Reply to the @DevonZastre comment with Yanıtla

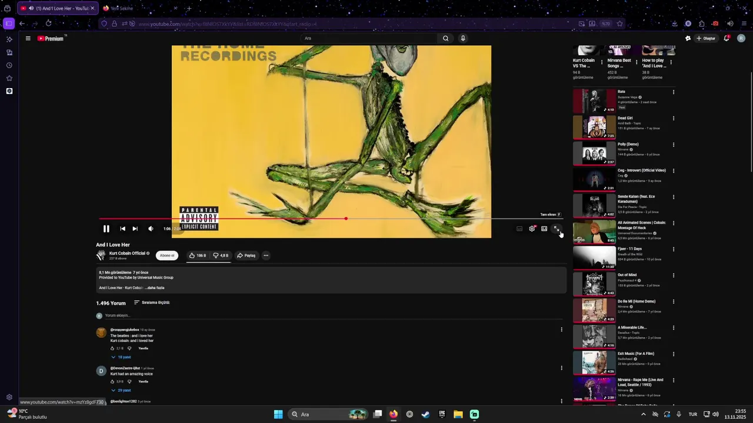pyautogui.click(x=143, y=381)
